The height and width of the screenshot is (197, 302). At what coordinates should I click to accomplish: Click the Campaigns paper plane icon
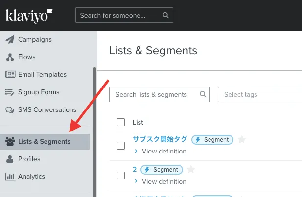pos(10,40)
